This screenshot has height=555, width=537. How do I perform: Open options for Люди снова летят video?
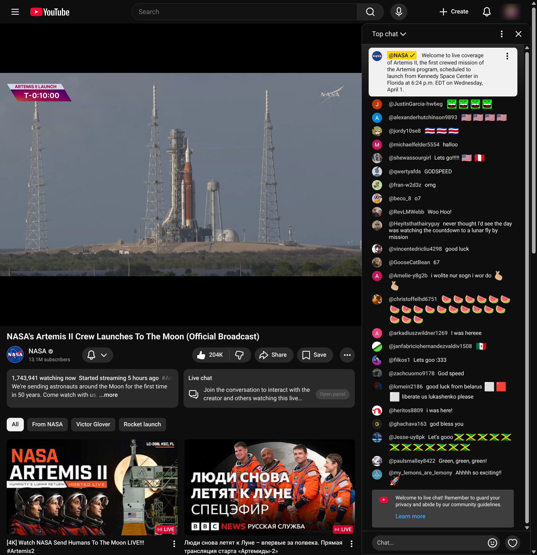351,544
